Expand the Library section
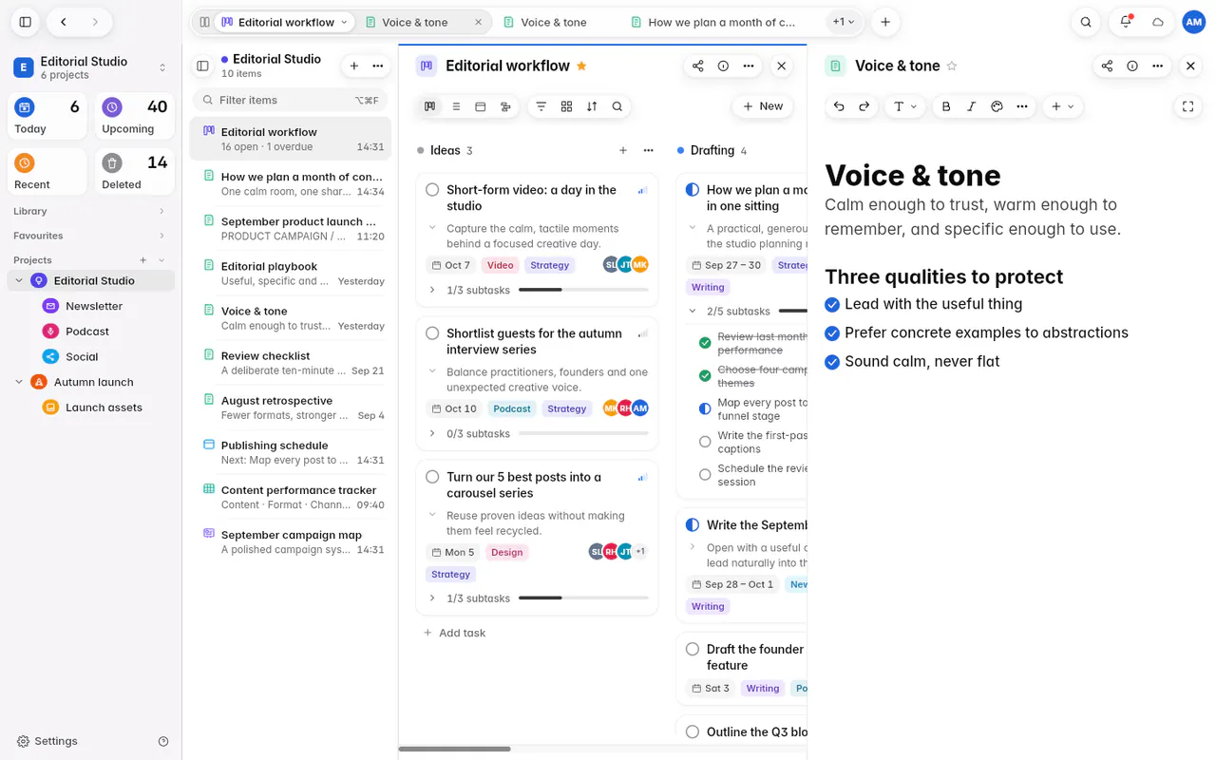 click(161, 211)
